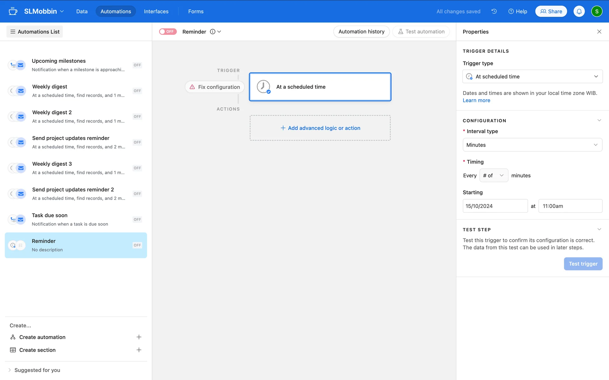Switch to the Data tab

coord(82,11)
